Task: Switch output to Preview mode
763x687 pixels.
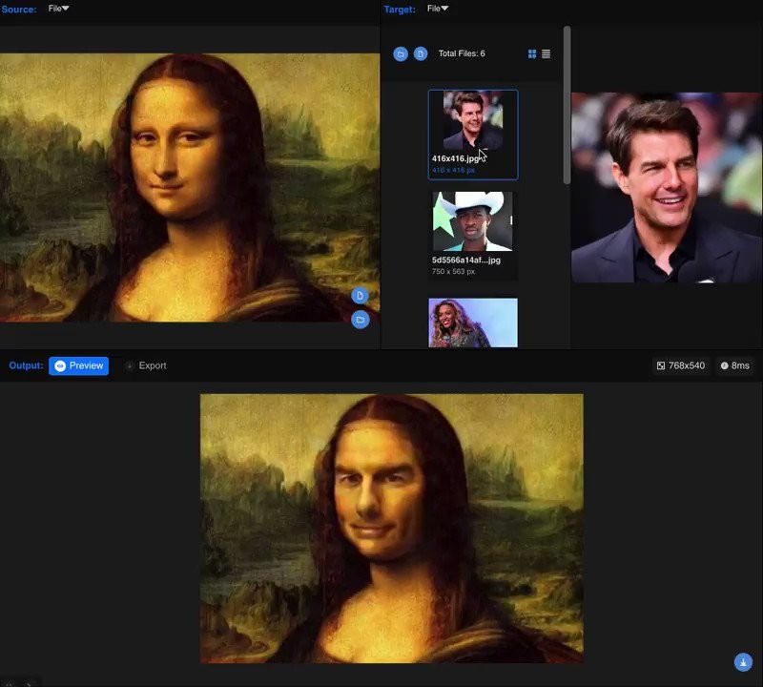Action: [79, 365]
